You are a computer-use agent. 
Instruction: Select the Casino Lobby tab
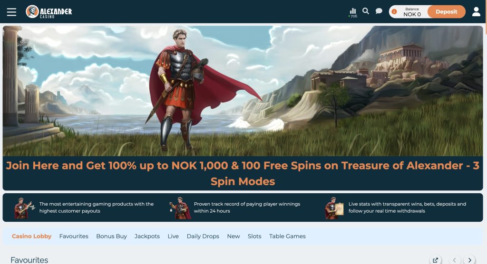(x=31, y=236)
